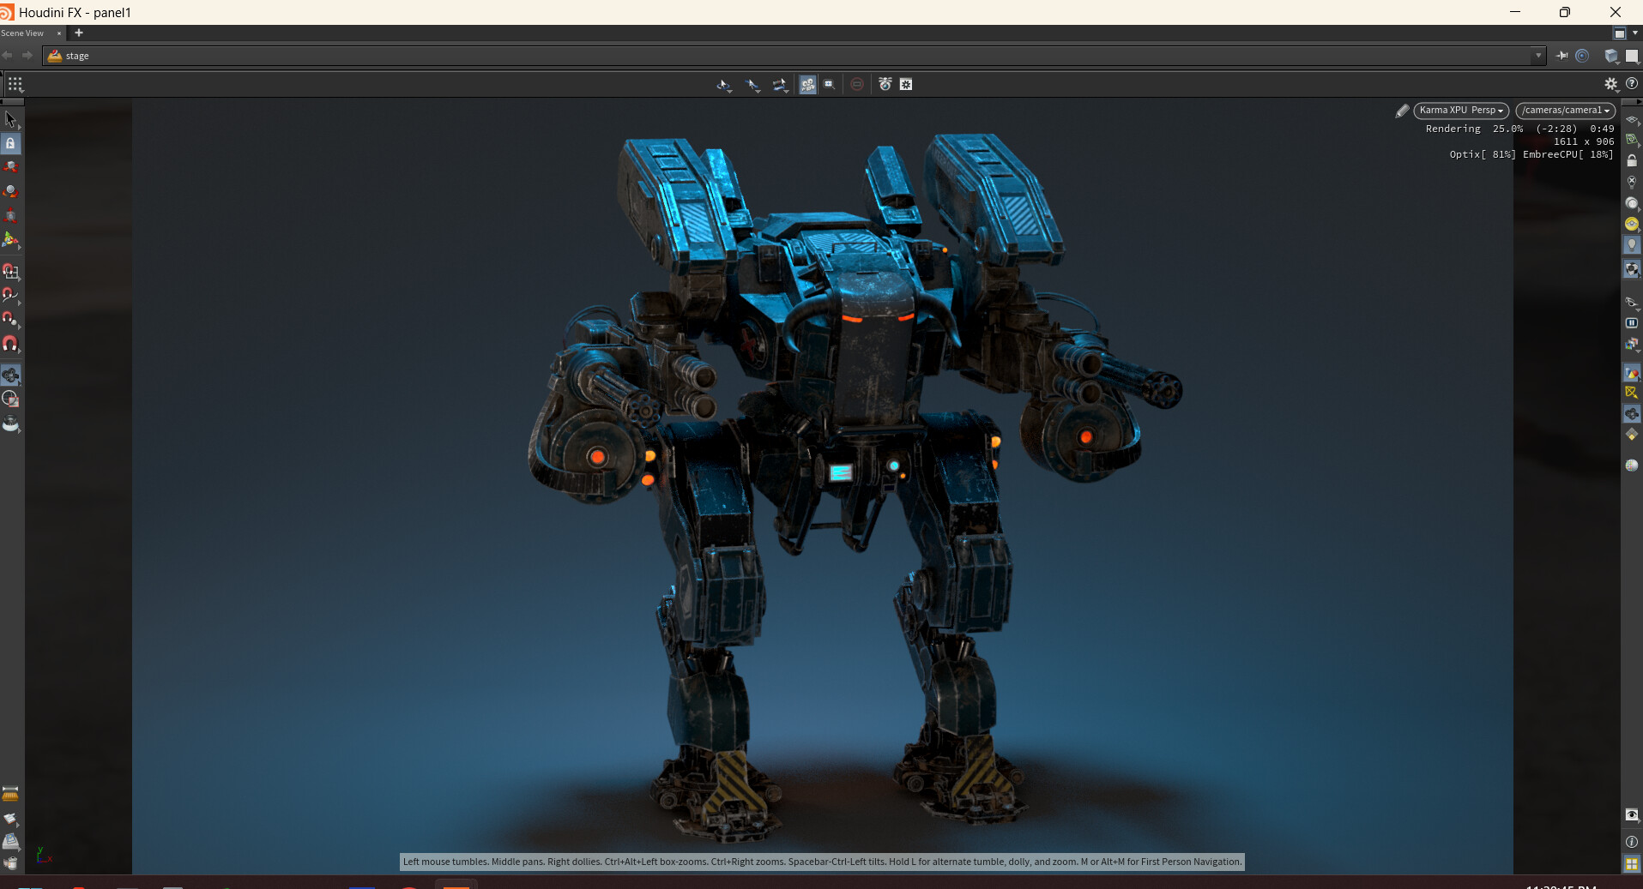This screenshot has height=889, width=1643.
Task: Toggle the crossed lightbulb lighting option
Action: (1632, 182)
